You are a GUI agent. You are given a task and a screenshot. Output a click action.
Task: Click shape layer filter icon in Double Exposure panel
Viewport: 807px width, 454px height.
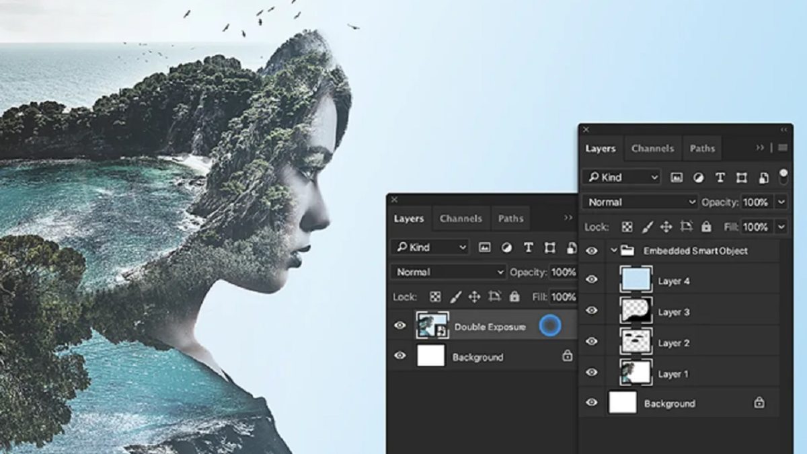click(550, 248)
